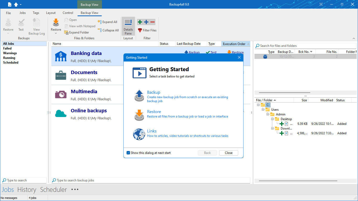Click the Getting Started play window icon
This screenshot has width=358, height=201.
point(139,73)
